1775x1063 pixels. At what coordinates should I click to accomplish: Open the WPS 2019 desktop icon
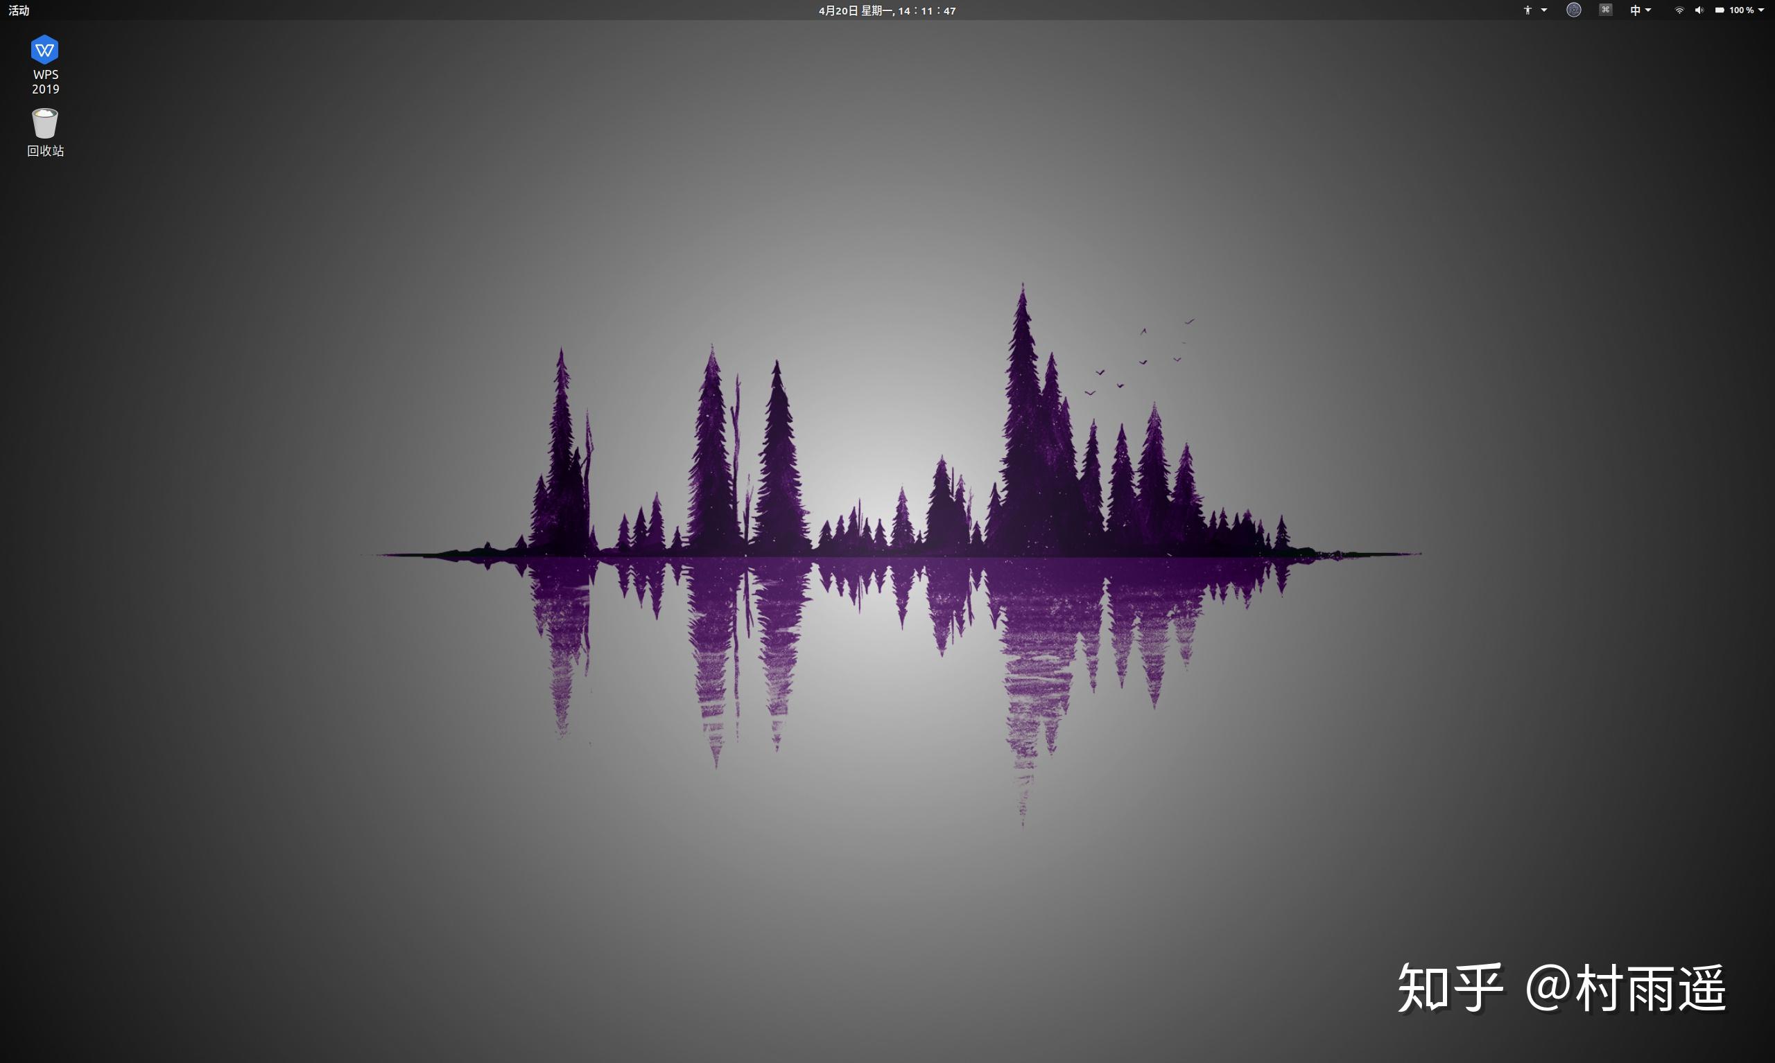click(x=44, y=50)
